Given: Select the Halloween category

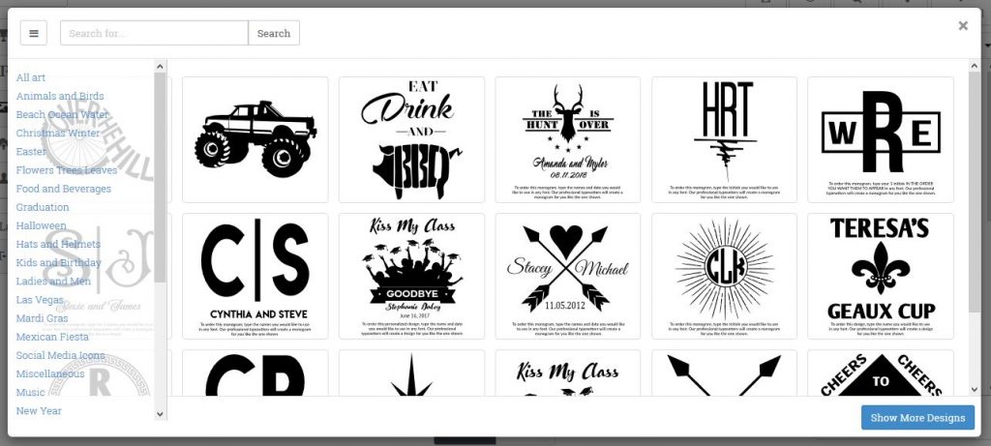Looking at the screenshot, I should click(x=41, y=225).
